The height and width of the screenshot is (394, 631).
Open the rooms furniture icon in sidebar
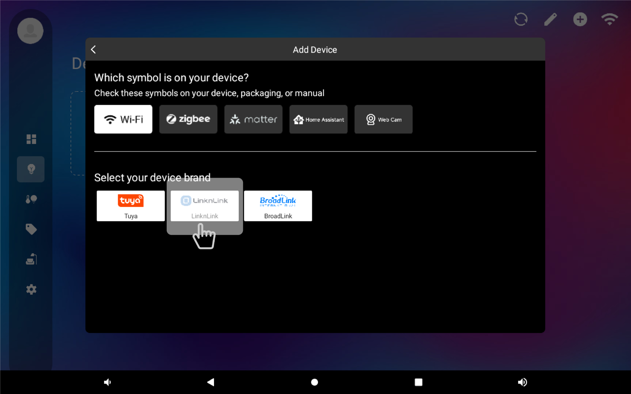click(x=31, y=259)
